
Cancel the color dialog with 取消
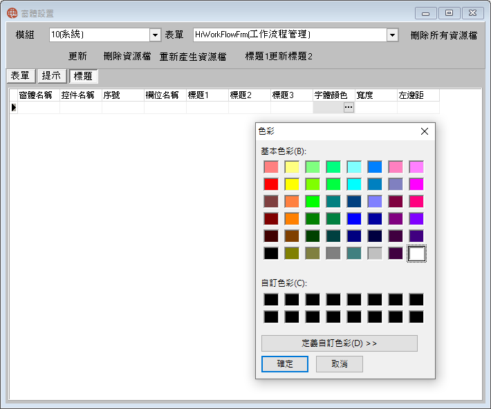tap(340, 364)
